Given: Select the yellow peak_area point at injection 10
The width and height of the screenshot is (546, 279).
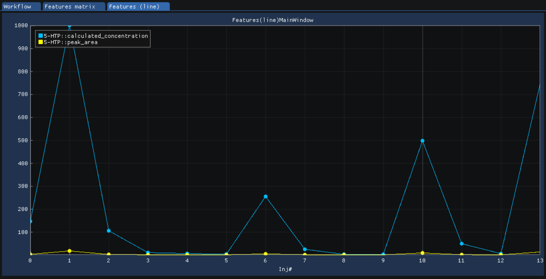Looking at the screenshot, I should [x=422, y=253].
